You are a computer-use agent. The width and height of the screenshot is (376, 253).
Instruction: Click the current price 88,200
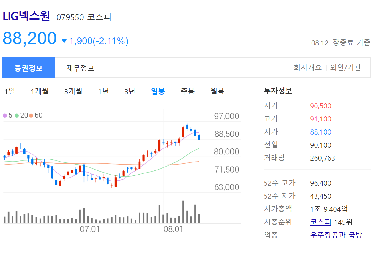[29, 38]
